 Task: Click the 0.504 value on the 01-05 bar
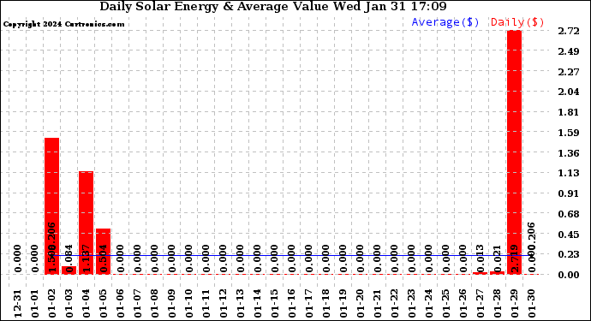pyautogui.click(x=104, y=258)
